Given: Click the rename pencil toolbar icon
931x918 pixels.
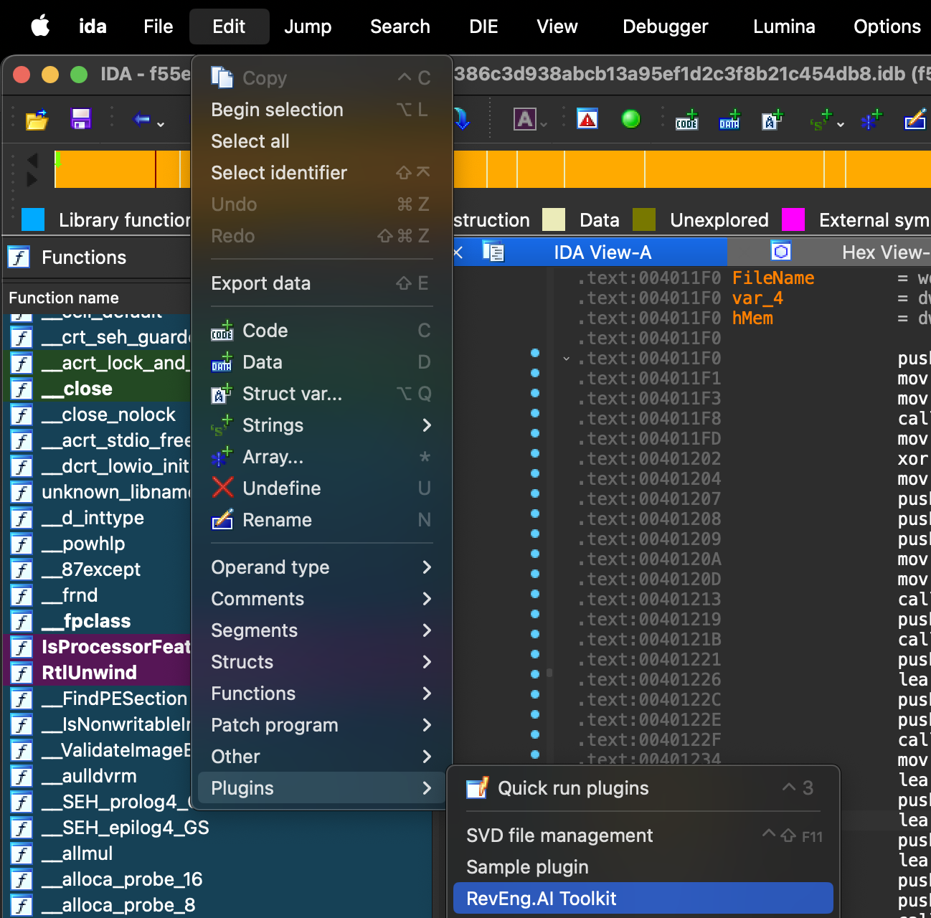Looking at the screenshot, I should coord(915,119).
